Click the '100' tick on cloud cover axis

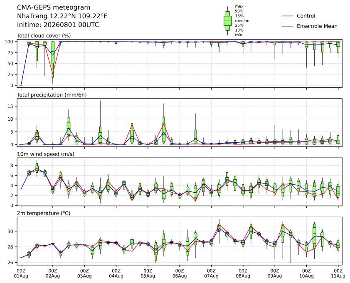10,42
